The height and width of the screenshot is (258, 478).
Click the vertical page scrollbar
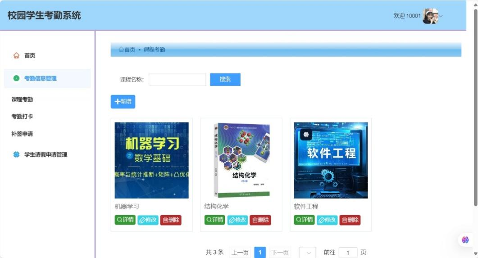point(476,108)
